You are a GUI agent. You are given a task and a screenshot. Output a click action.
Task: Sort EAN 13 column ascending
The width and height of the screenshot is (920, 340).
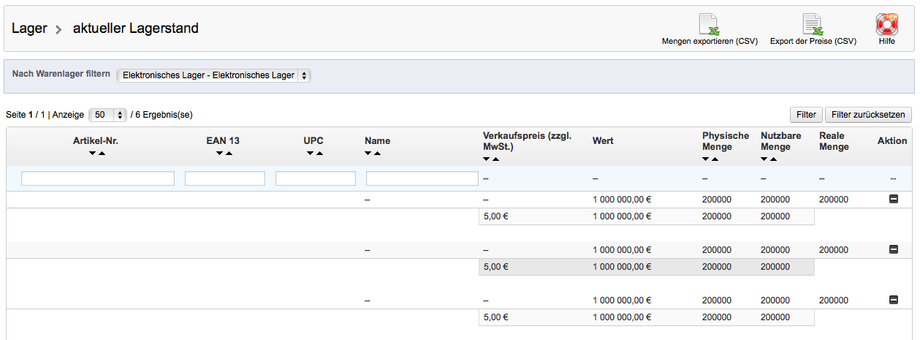coord(229,154)
